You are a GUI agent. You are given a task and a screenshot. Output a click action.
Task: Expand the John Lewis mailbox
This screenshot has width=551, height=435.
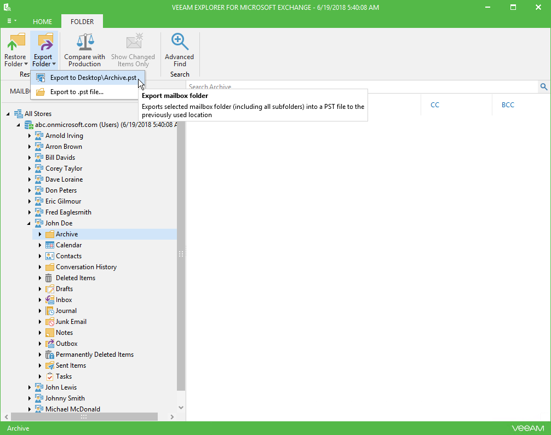tap(30, 387)
